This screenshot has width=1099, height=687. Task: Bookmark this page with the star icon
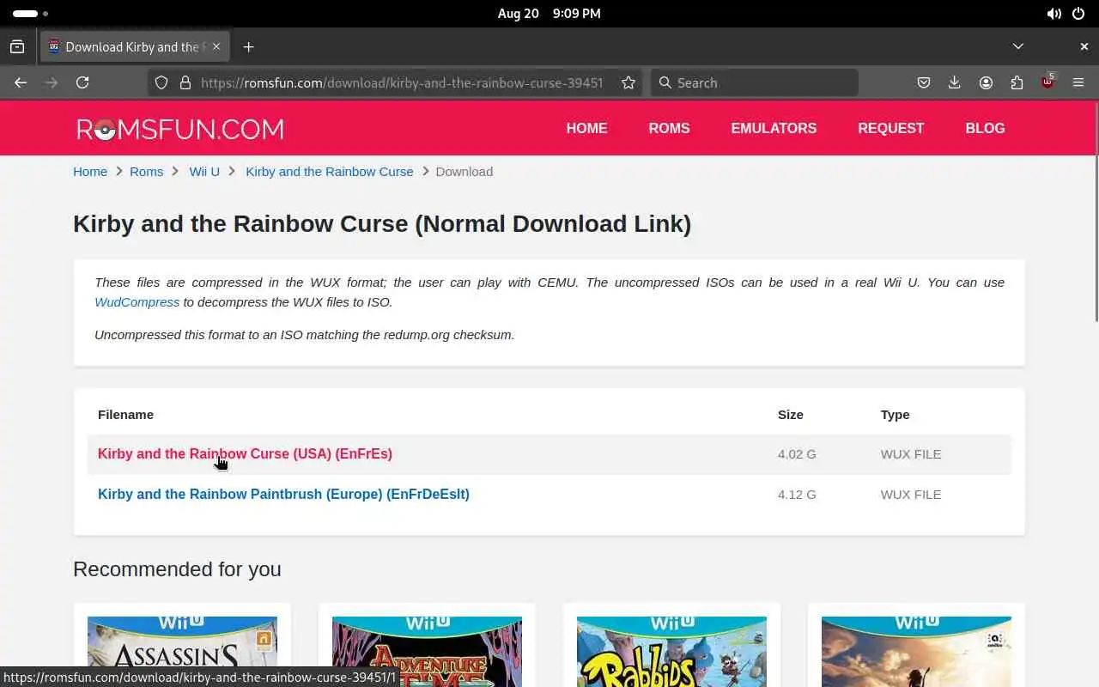[x=628, y=82]
